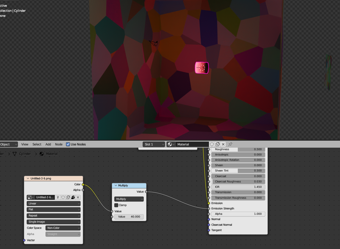
Task: Open the Repeat extension dropdown
Action: pos(54,216)
